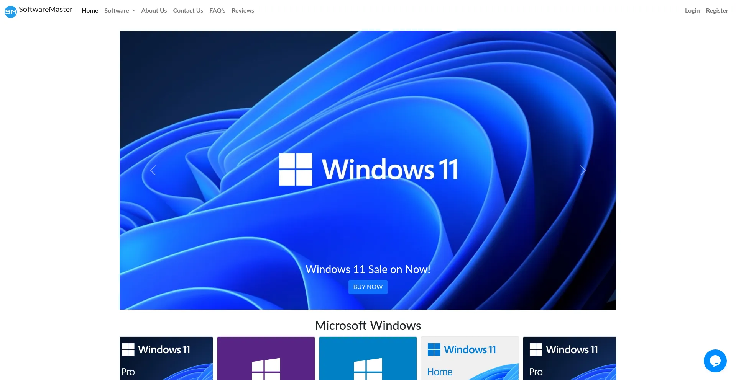Open the live chat bubble icon
The image size is (736, 380).
coord(715,360)
